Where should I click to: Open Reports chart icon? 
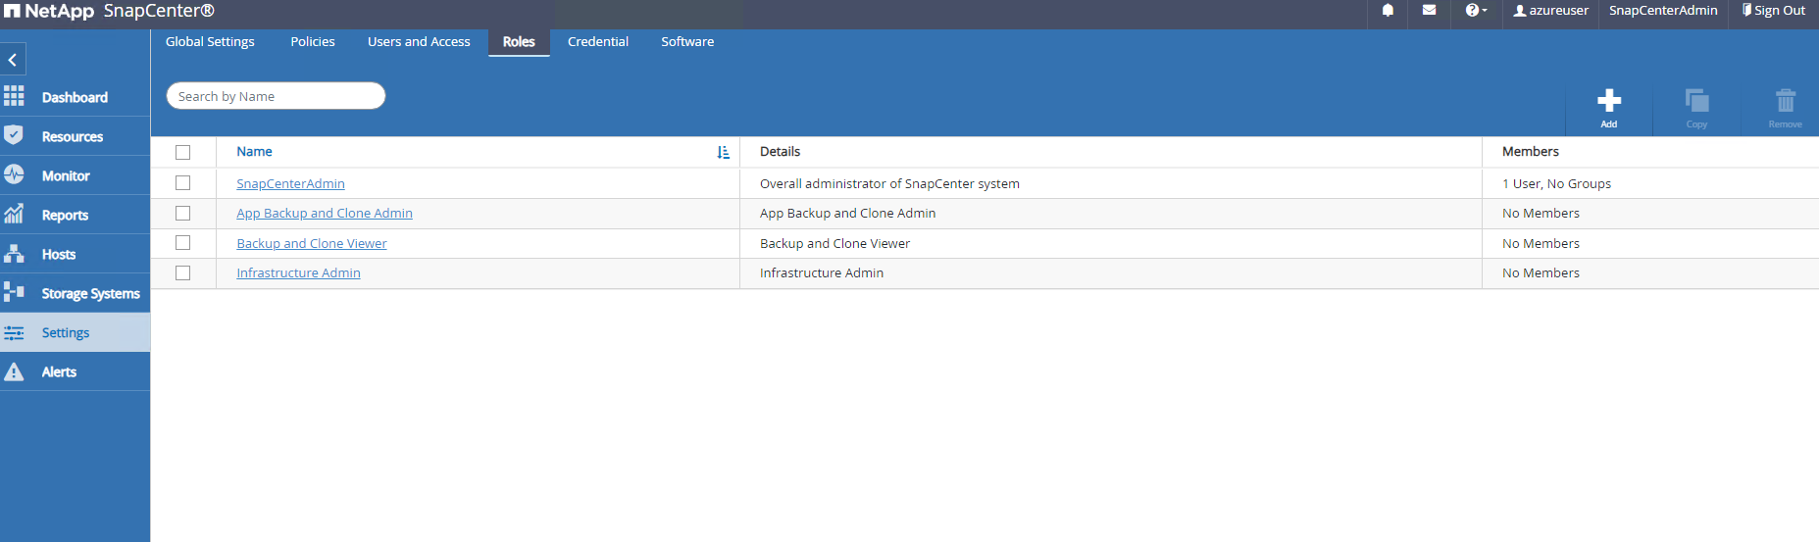[x=14, y=214]
